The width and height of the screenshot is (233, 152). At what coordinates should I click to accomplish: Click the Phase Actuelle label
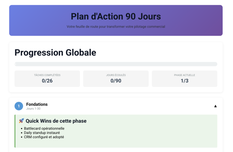pos(184,75)
